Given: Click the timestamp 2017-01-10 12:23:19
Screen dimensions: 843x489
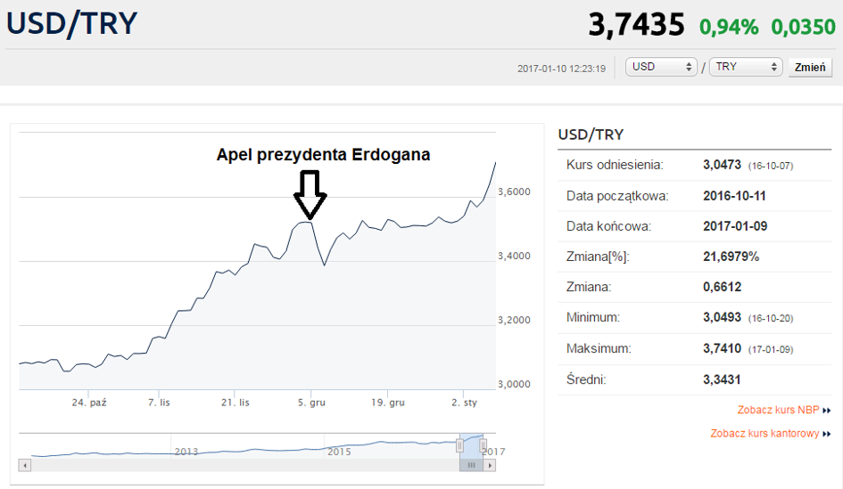Looking at the screenshot, I should (x=561, y=69).
